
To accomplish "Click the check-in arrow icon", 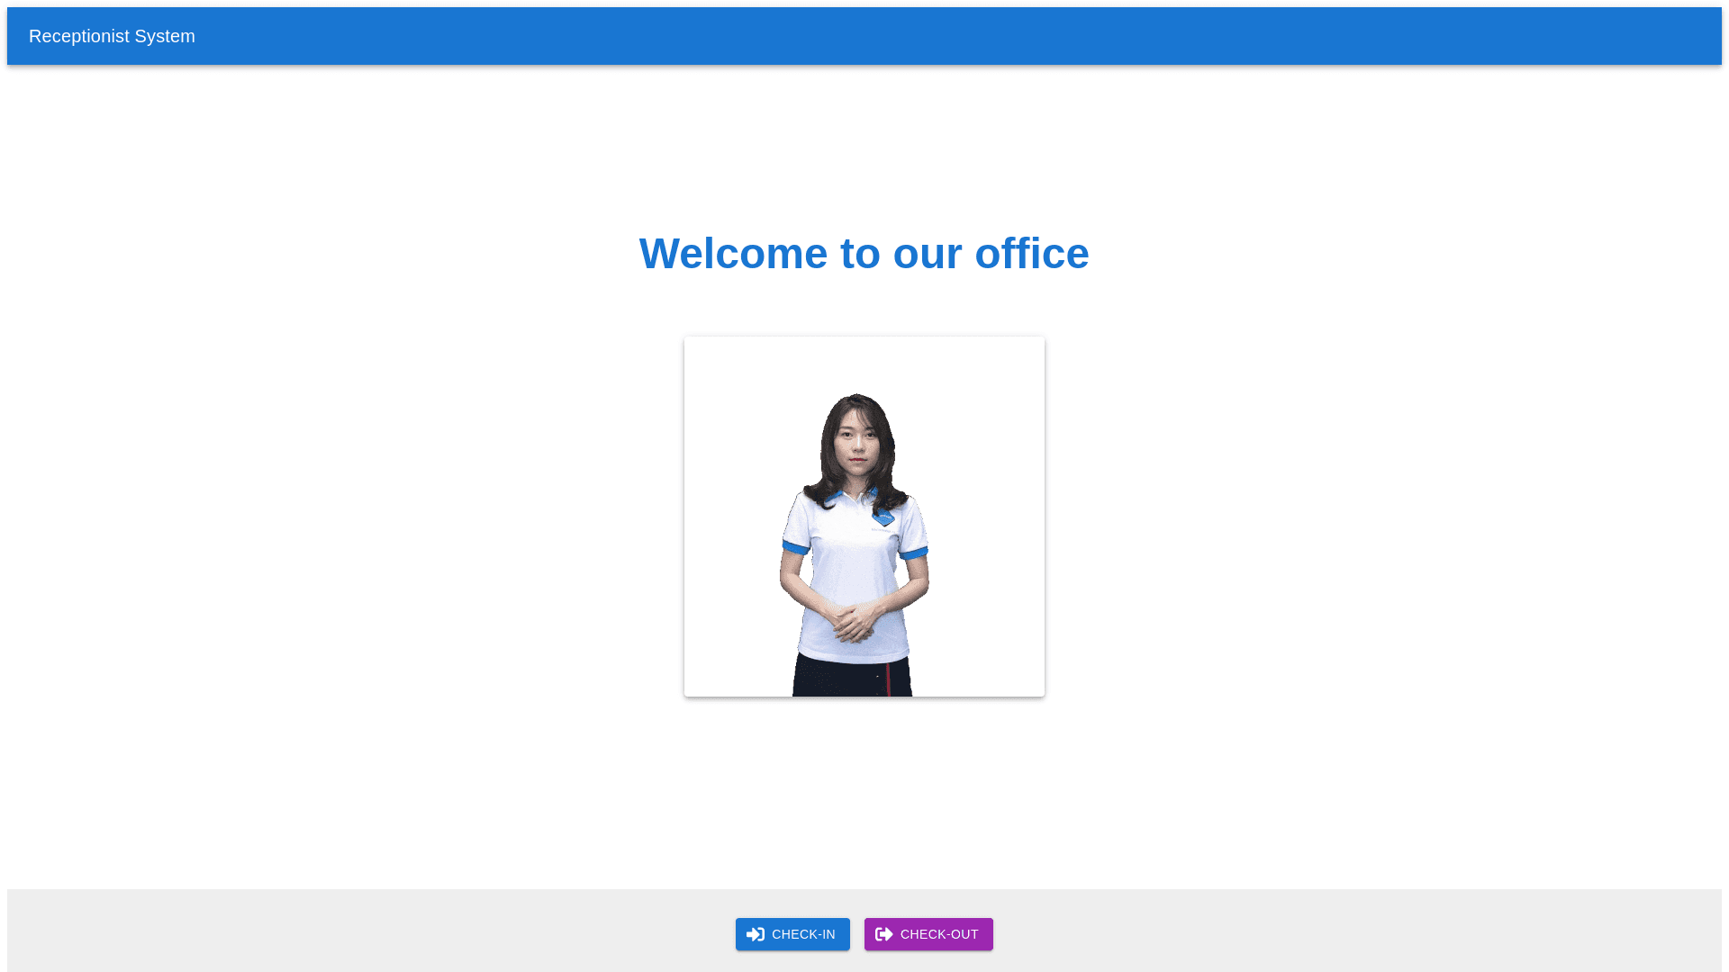I will click(x=756, y=934).
